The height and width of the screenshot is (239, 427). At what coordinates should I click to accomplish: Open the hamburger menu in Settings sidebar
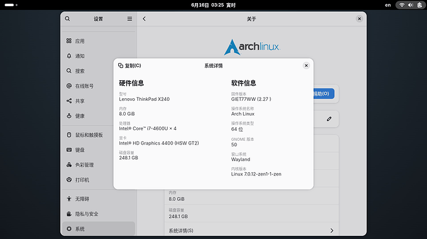pos(129,19)
